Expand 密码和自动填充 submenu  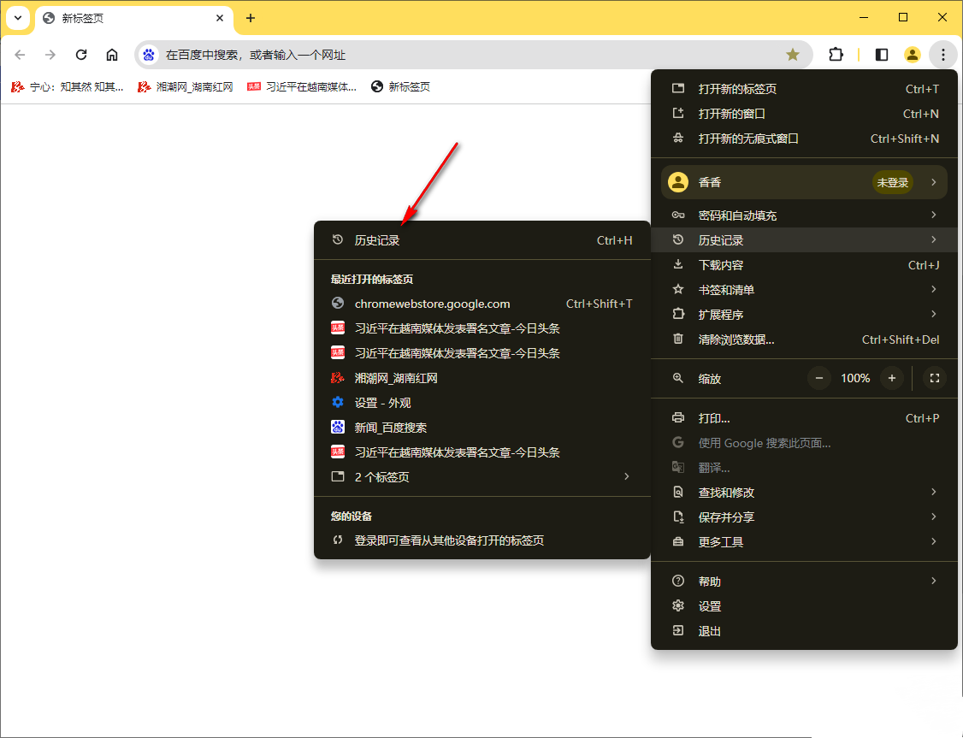(x=804, y=215)
